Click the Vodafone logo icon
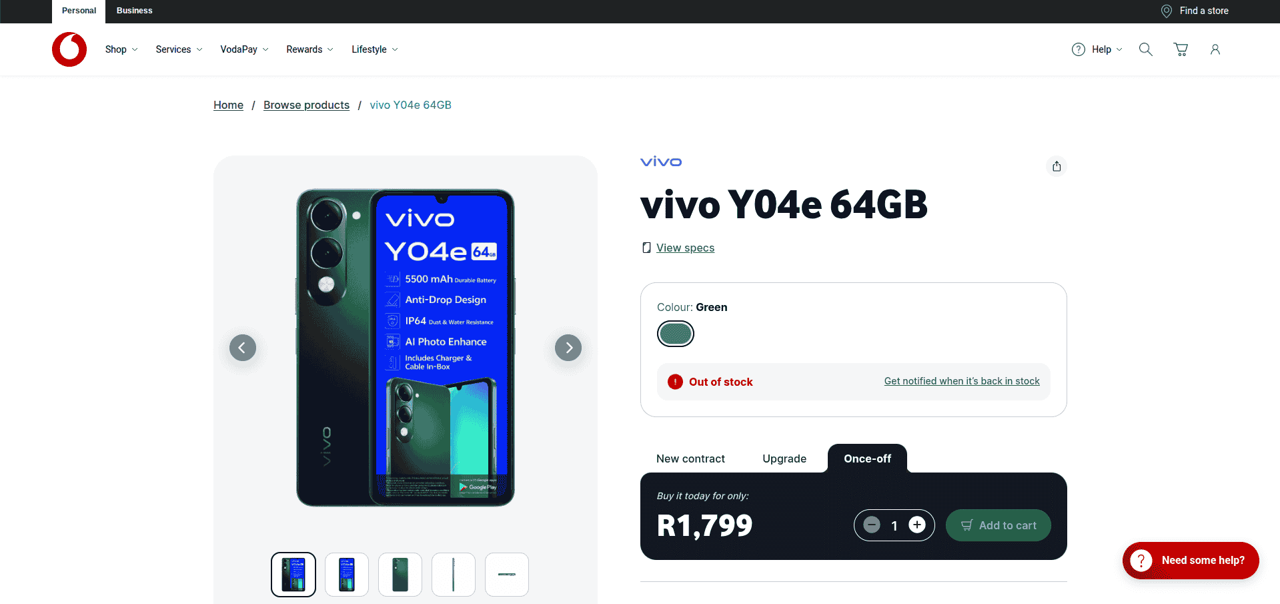The image size is (1280, 604). 69,49
